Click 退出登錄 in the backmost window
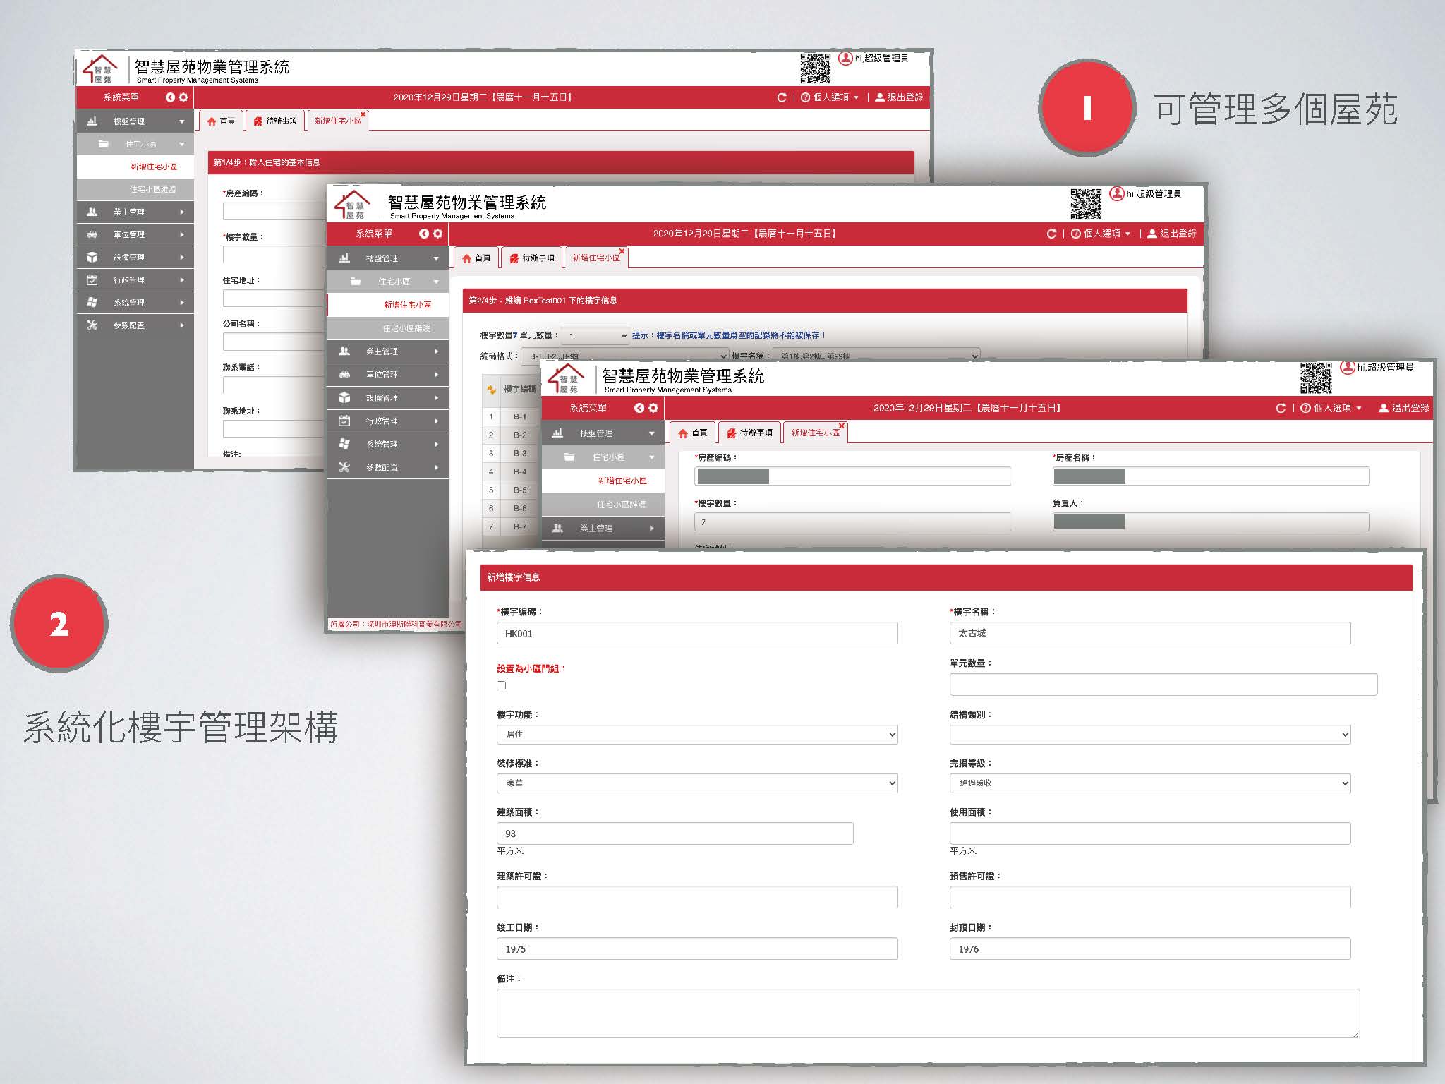Viewport: 1445px width, 1084px height. click(899, 97)
